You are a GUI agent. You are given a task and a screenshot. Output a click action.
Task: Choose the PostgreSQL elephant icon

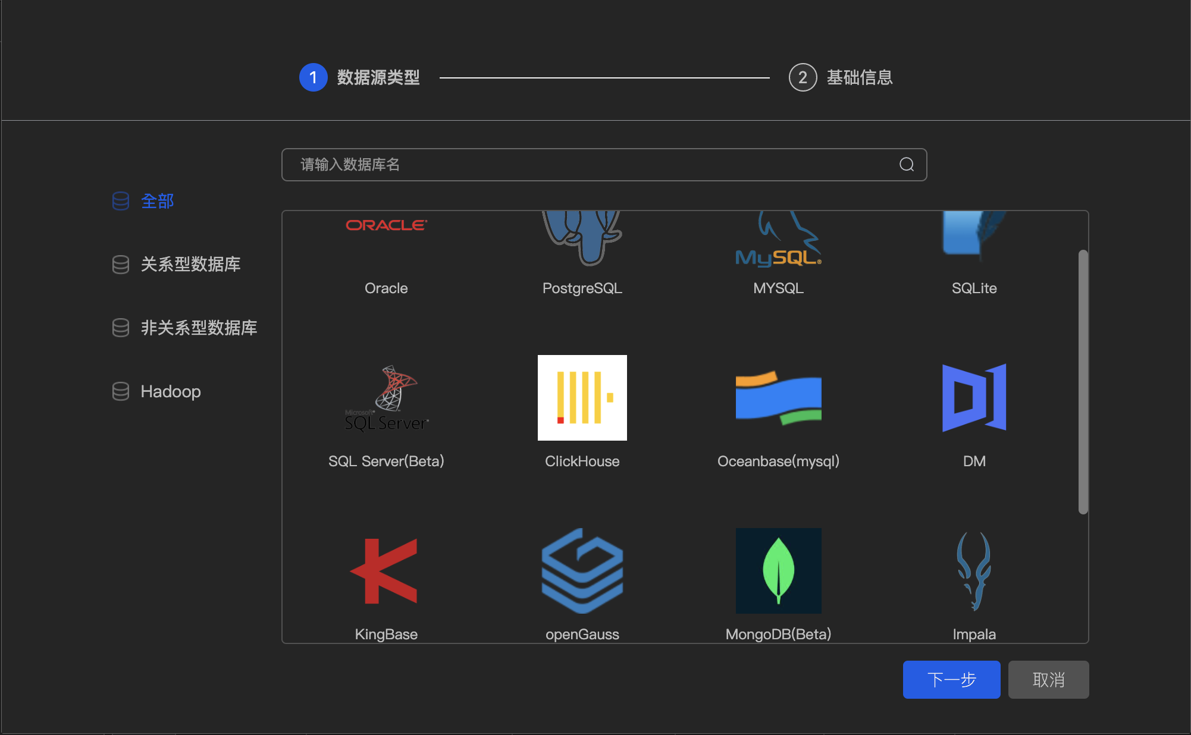(582, 237)
